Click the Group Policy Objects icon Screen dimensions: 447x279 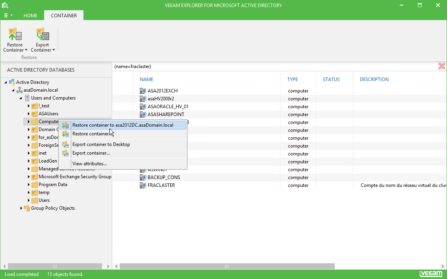(27, 208)
